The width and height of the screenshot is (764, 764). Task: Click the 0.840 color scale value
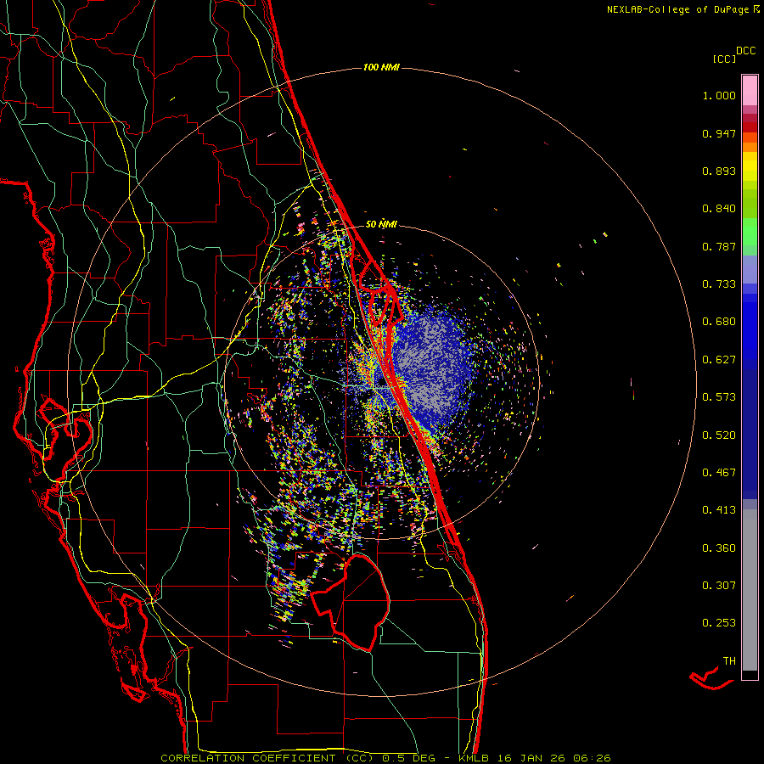tap(719, 209)
